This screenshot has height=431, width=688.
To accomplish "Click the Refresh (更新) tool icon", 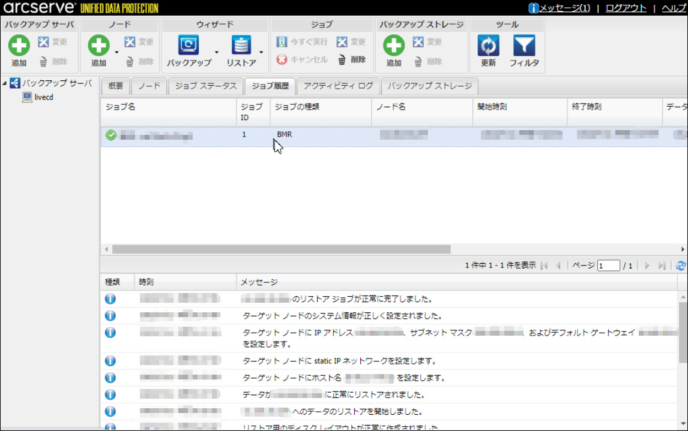I will 488,46.
